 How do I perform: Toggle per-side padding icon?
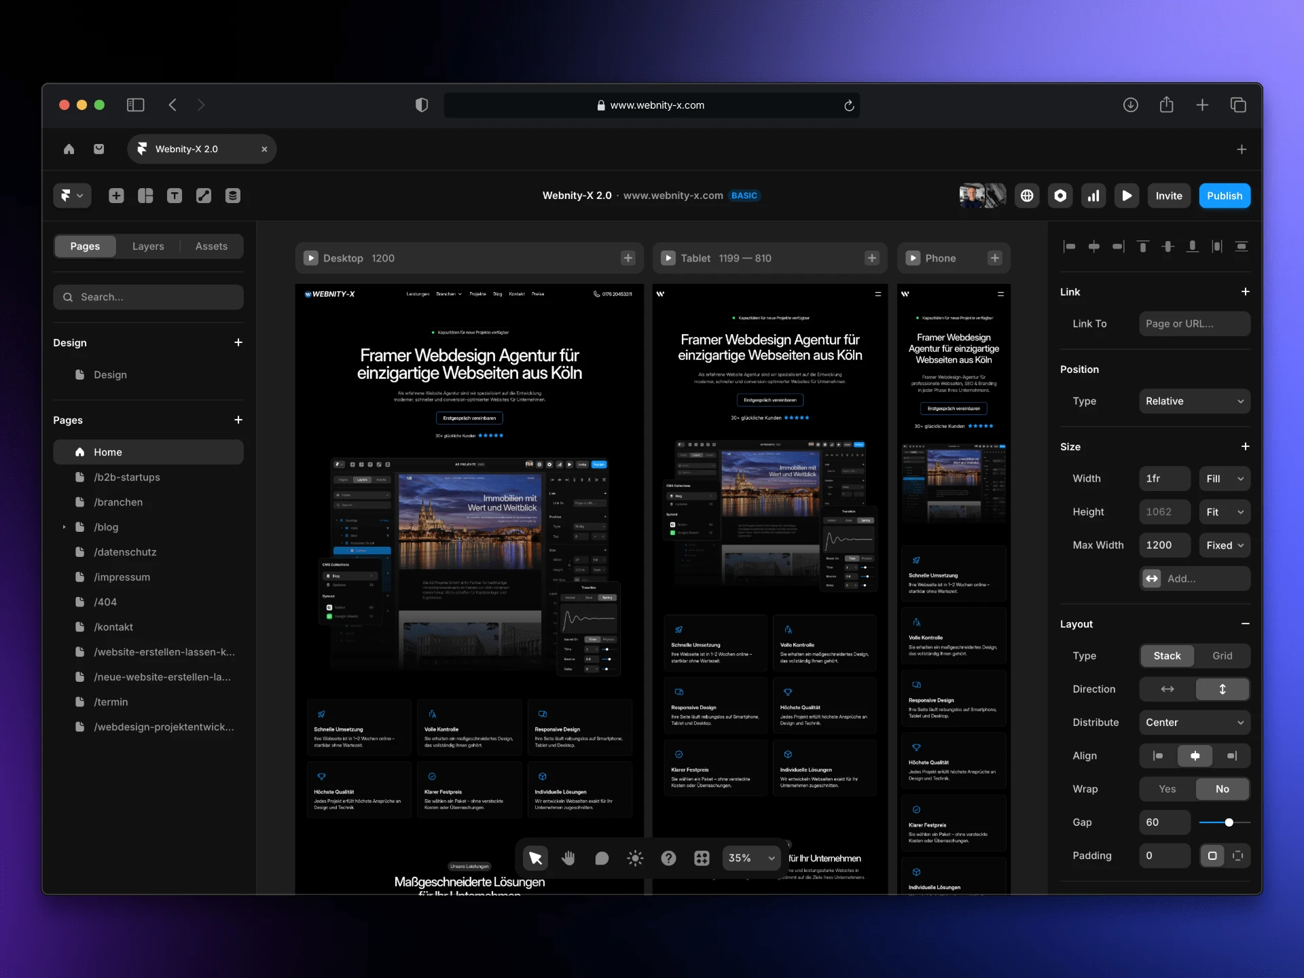[1238, 855]
